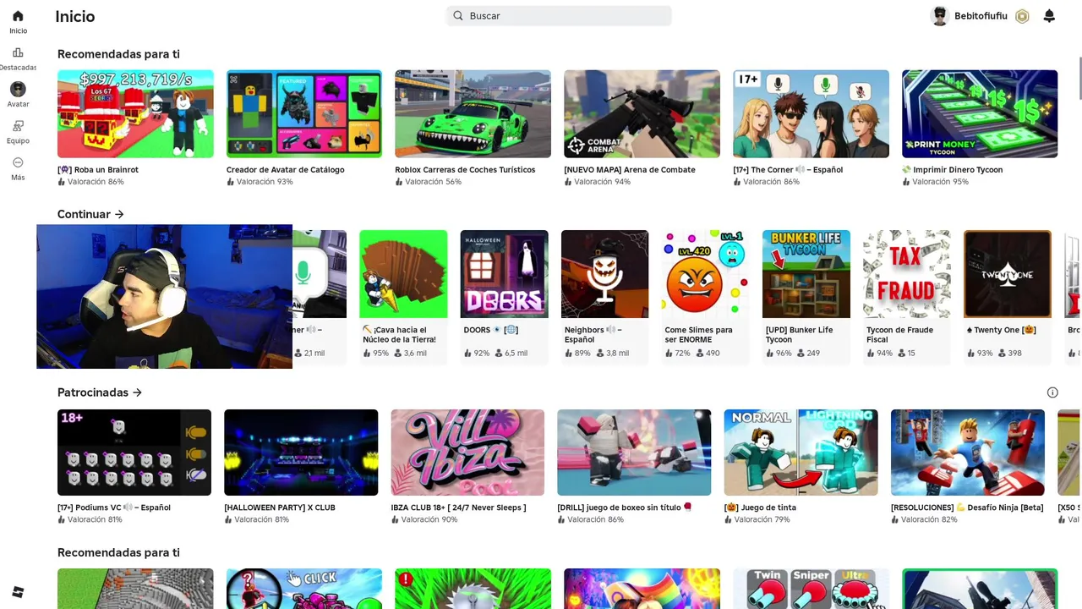
Task: Open Bunker Life Tycoon thumbnail
Action: [806, 274]
